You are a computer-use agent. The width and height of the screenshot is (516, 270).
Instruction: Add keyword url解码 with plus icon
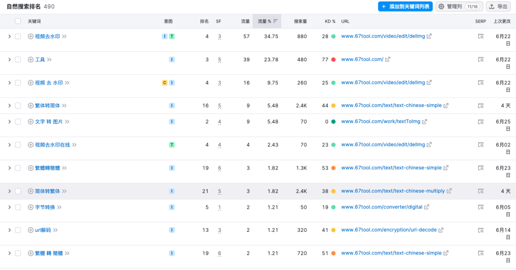31,230
